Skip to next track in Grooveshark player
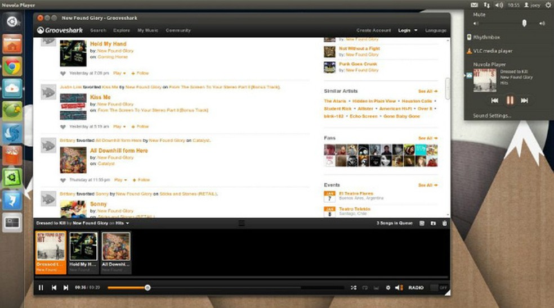Viewport: 554px width, 308px height. point(66,288)
